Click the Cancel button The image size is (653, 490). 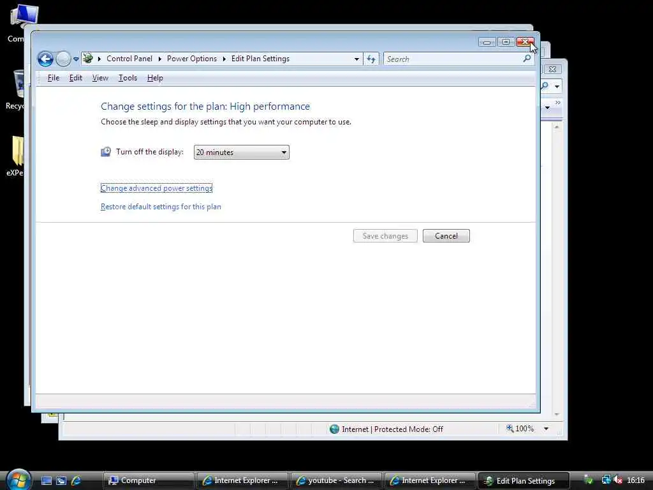446,236
